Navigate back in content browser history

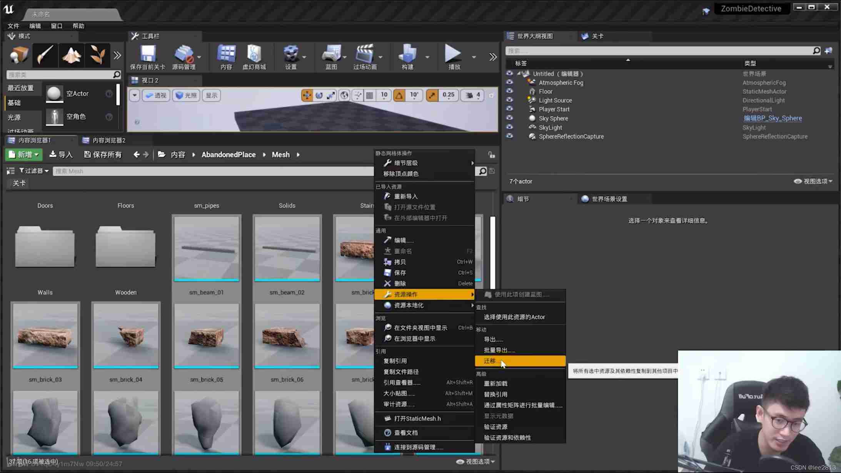point(137,155)
